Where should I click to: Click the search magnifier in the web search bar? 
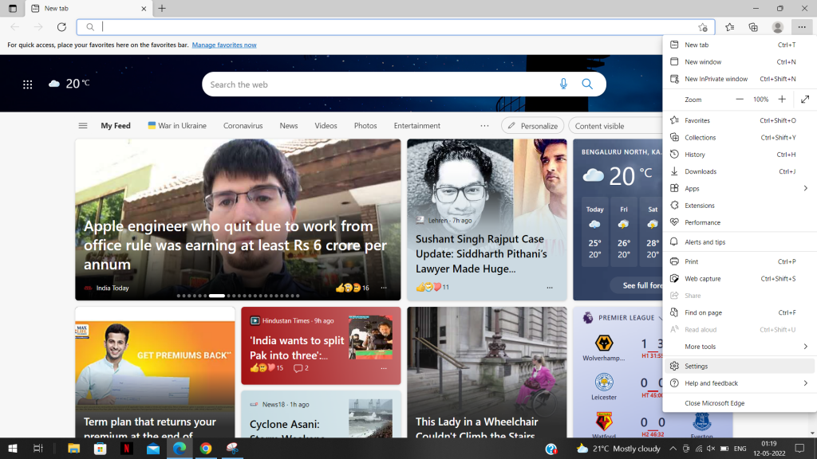point(587,84)
